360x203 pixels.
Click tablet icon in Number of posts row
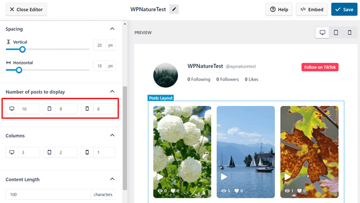coord(49,109)
